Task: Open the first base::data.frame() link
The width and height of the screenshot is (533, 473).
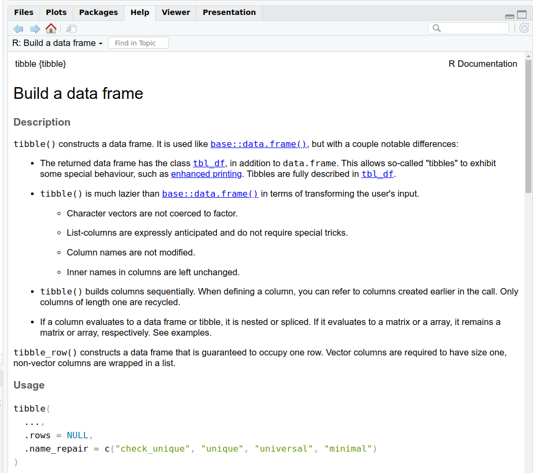Action: (x=258, y=144)
